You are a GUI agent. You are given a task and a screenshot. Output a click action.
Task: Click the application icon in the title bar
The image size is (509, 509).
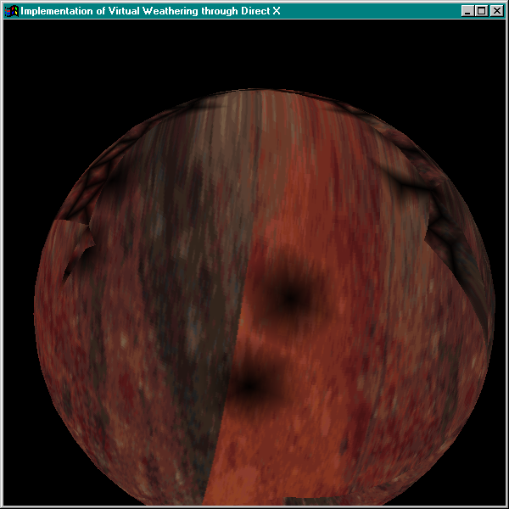point(11,11)
